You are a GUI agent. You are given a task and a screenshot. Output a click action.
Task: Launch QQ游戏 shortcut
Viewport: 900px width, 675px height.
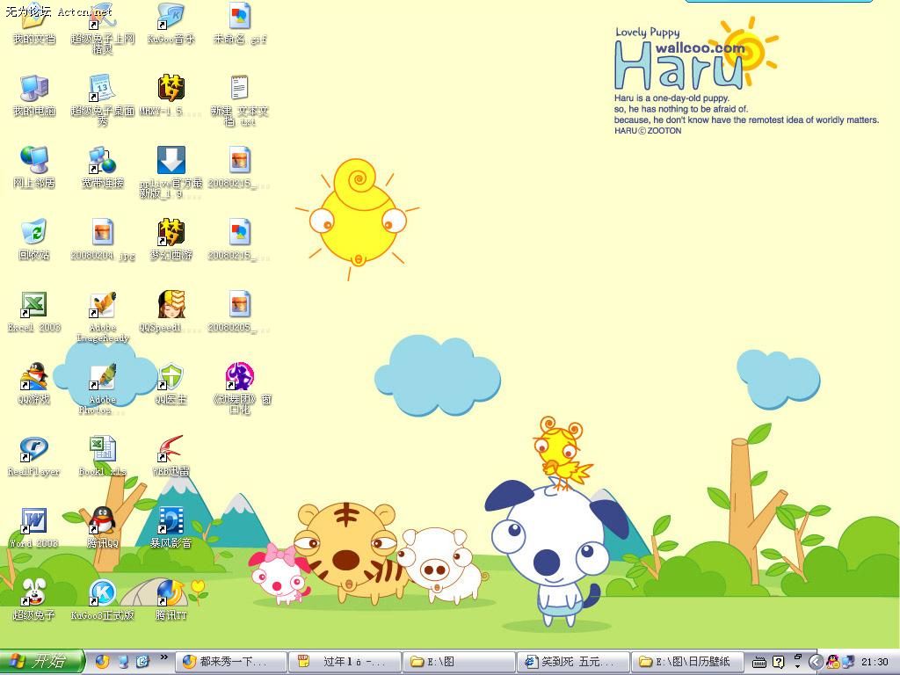coord(34,383)
